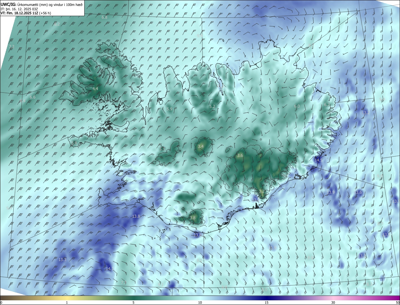Click the 13.3 value in the southwest ocean

click(62, 259)
